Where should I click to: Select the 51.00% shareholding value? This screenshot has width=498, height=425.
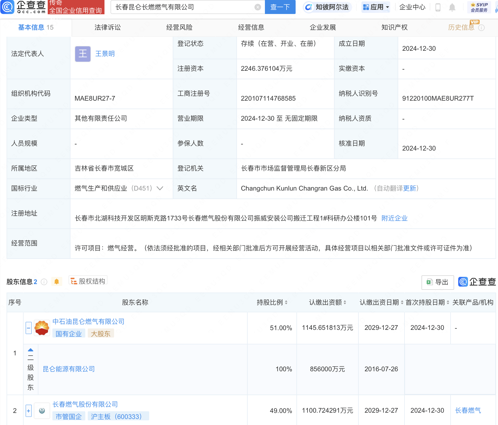coord(281,328)
